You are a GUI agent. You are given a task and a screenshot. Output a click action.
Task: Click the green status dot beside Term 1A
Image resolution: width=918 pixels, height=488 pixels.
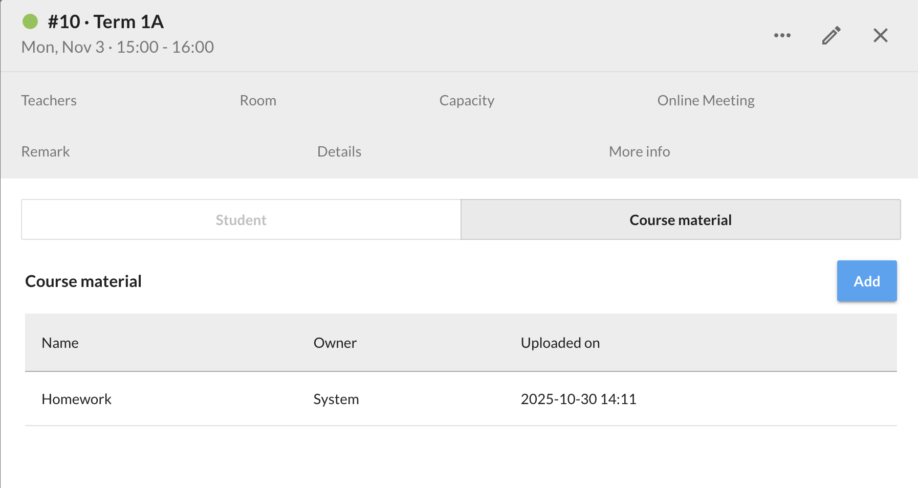(31, 21)
